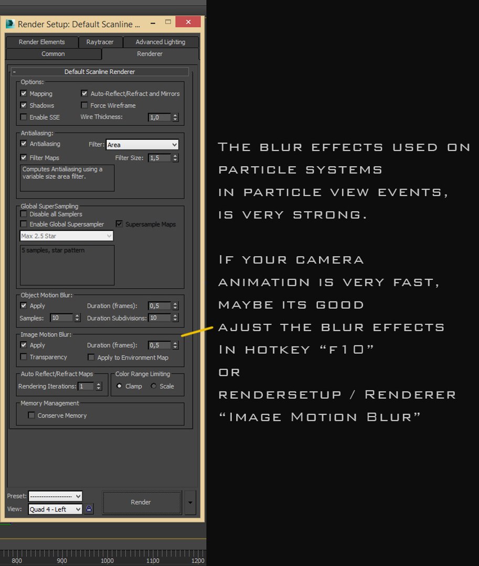Click the 3ds Max application icon in title bar
This screenshot has height=566, width=479.
10,24
